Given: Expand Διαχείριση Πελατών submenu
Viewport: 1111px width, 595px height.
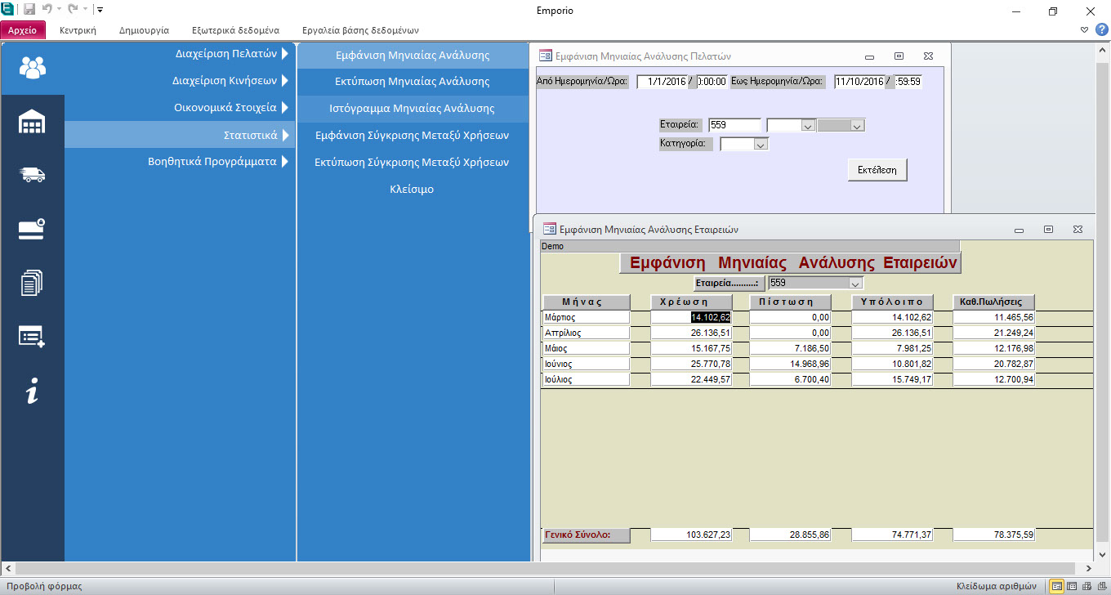Looking at the screenshot, I should pos(284,55).
